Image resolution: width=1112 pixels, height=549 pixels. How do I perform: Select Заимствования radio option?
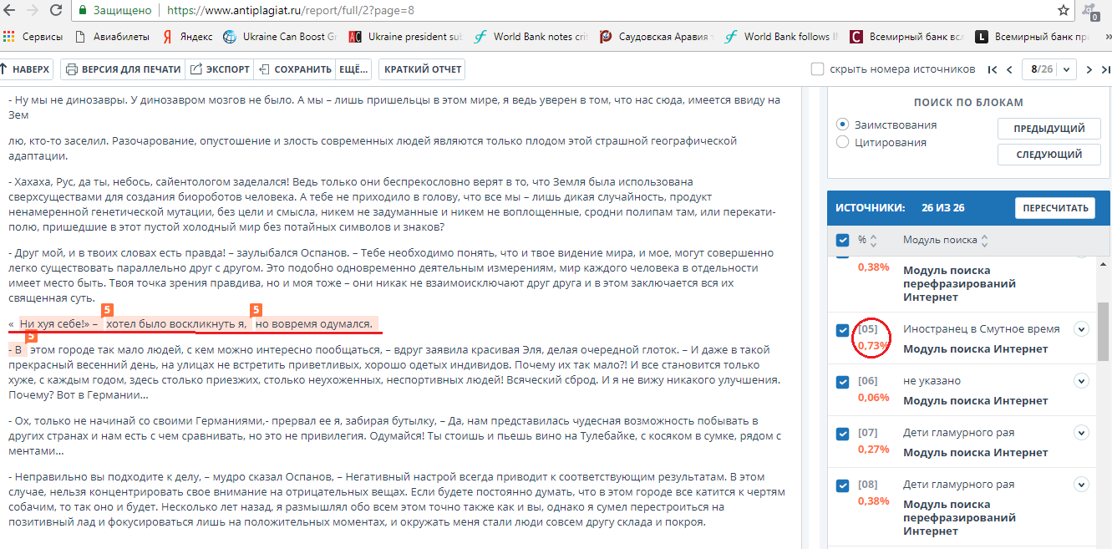tap(843, 125)
